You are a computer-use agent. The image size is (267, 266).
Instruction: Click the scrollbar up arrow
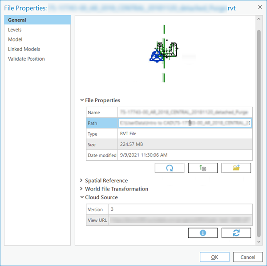(x=259, y=19)
